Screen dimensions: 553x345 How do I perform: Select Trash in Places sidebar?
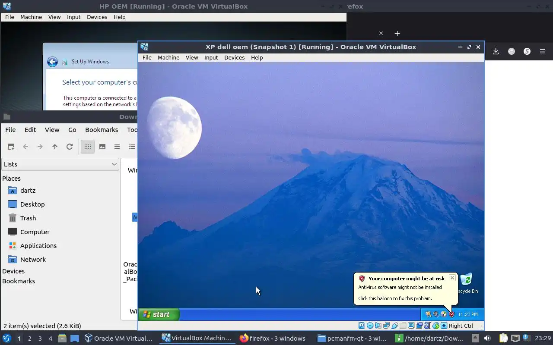[28, 218]
